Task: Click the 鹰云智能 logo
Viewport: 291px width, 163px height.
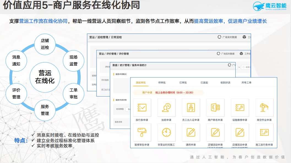Action: [270, 6]
